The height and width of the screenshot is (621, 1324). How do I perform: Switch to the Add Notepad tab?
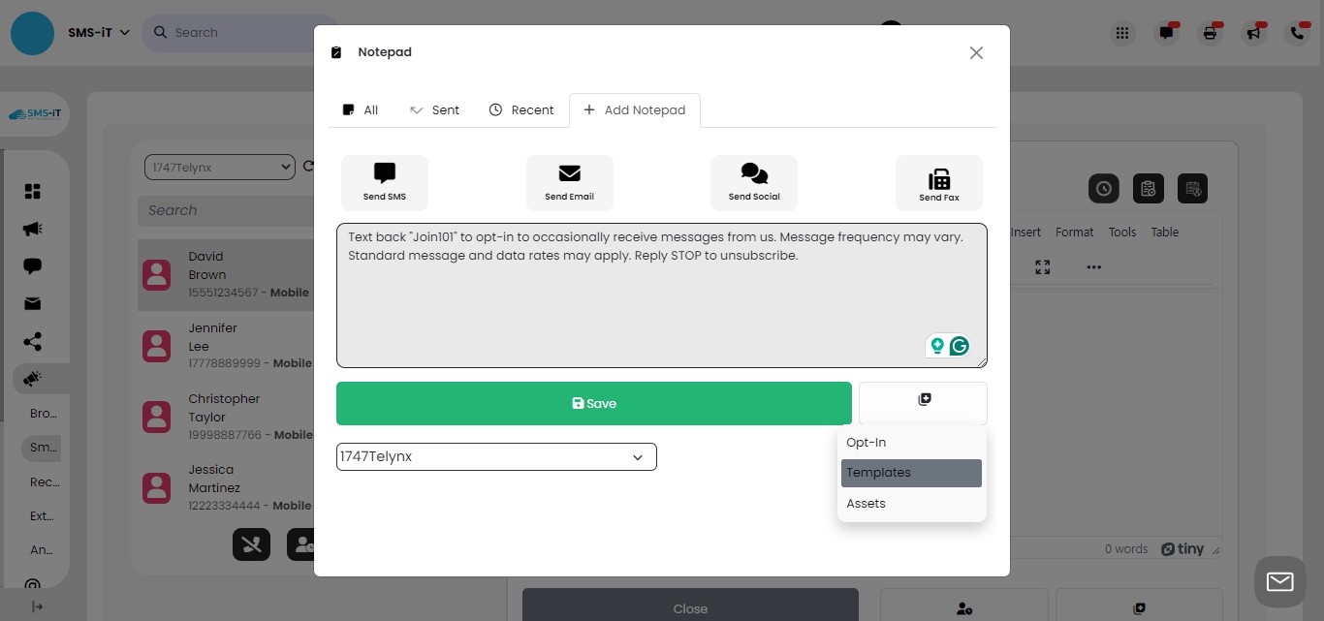(x=635, y=109)
